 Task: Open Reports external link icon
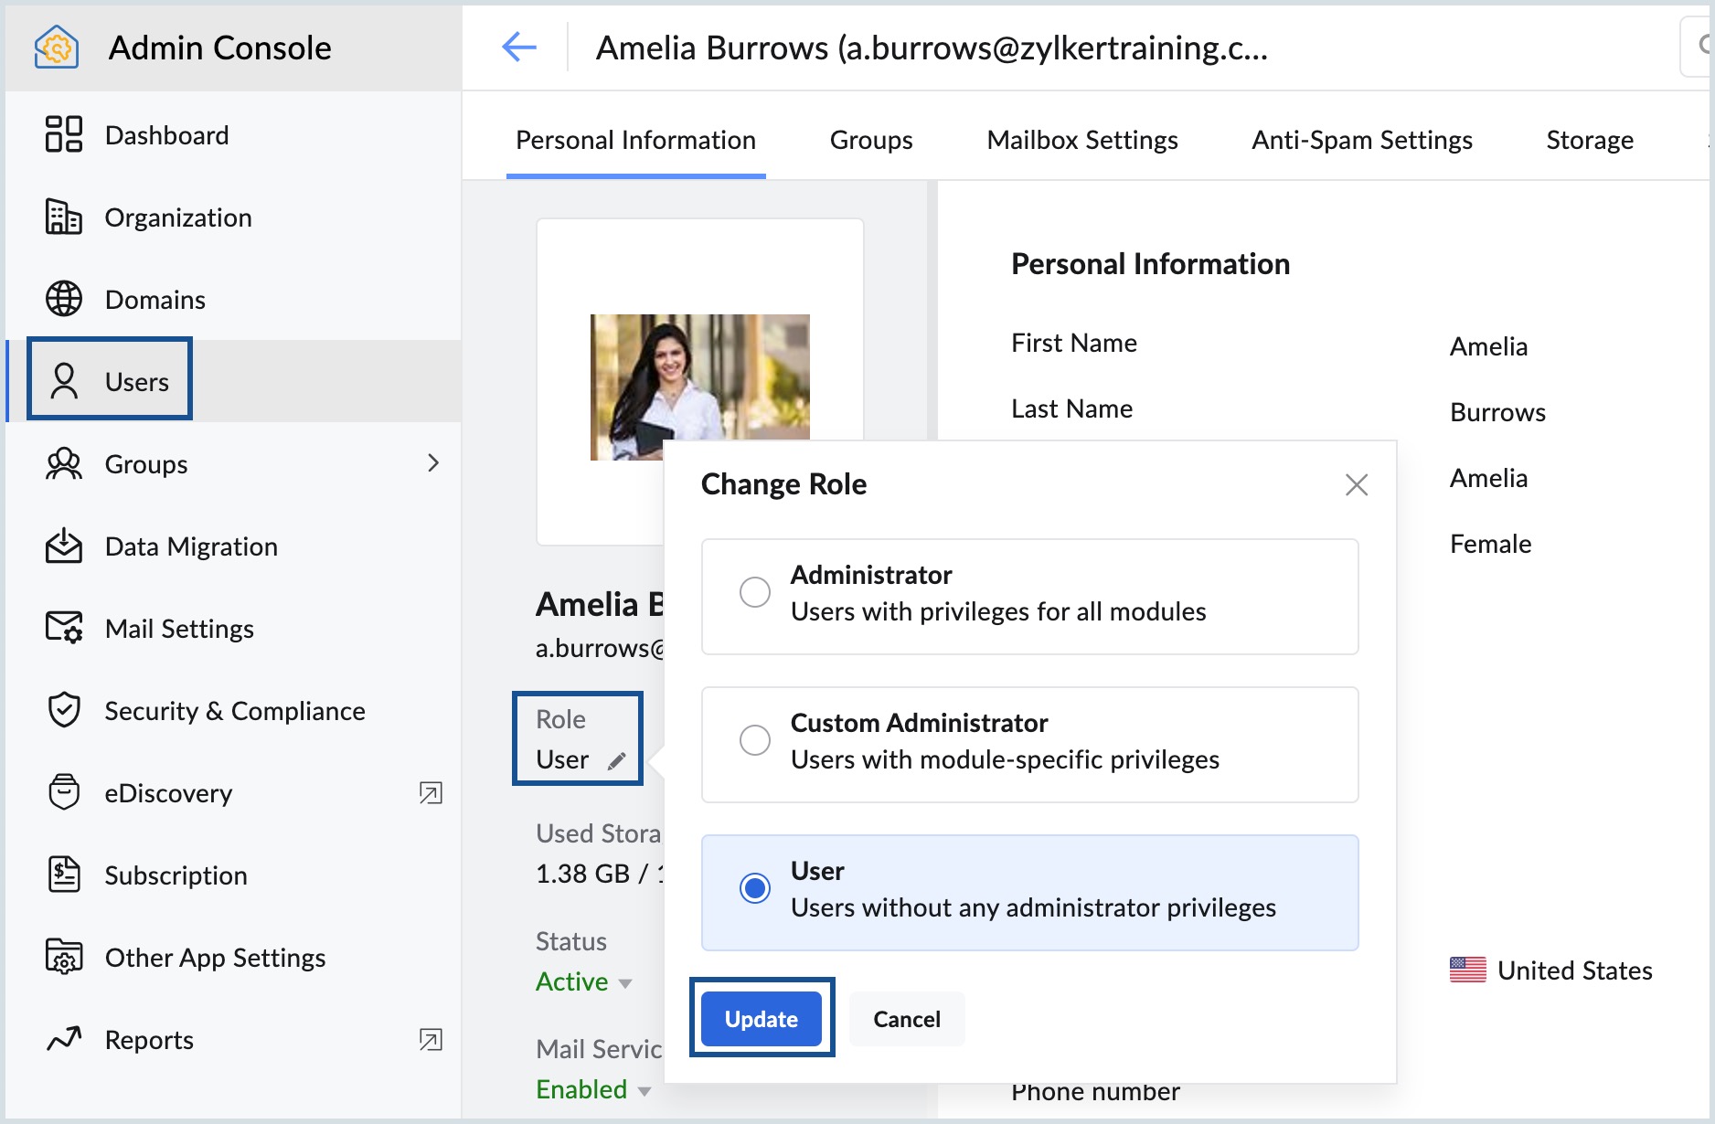click(431, 1039)
